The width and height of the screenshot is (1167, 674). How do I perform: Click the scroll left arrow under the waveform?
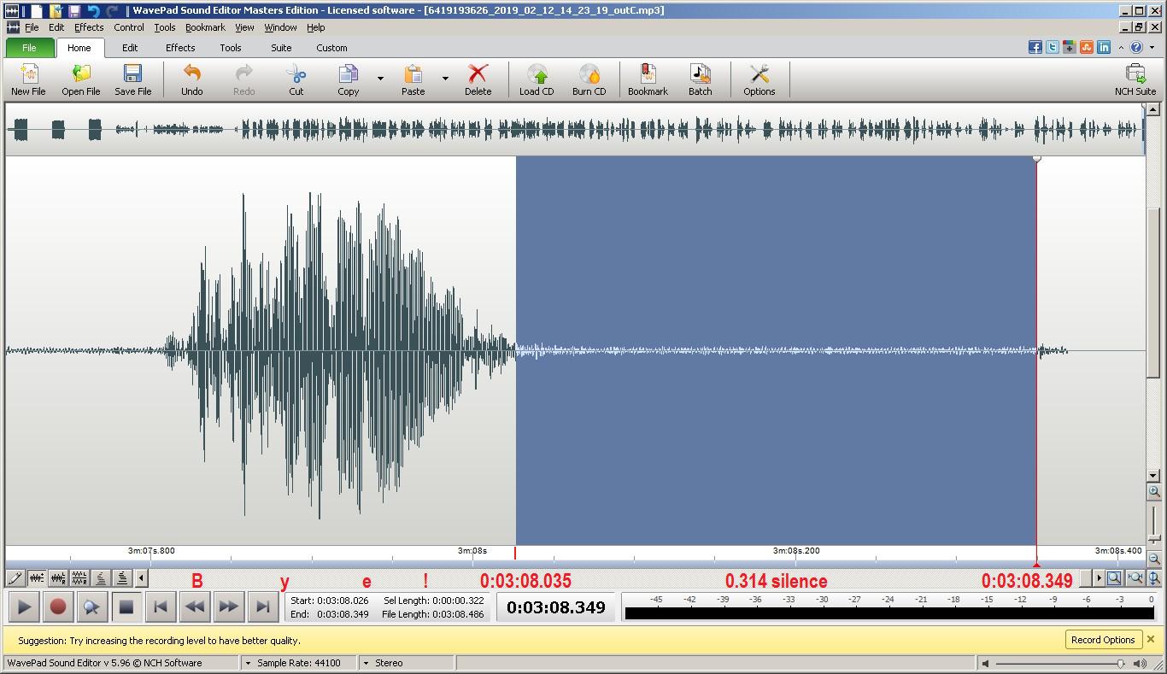142,578
